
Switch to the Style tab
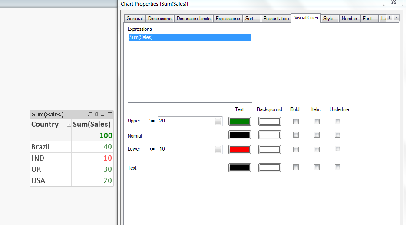click(x=330, y=19)
